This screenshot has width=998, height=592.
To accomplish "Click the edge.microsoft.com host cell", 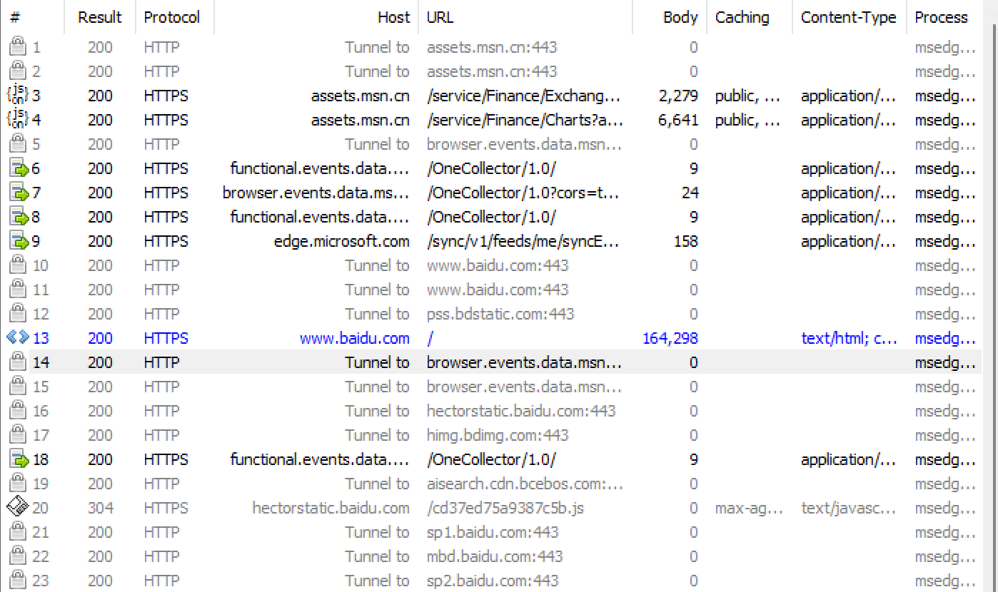I will pyautogui.click(x=342, y=242).
